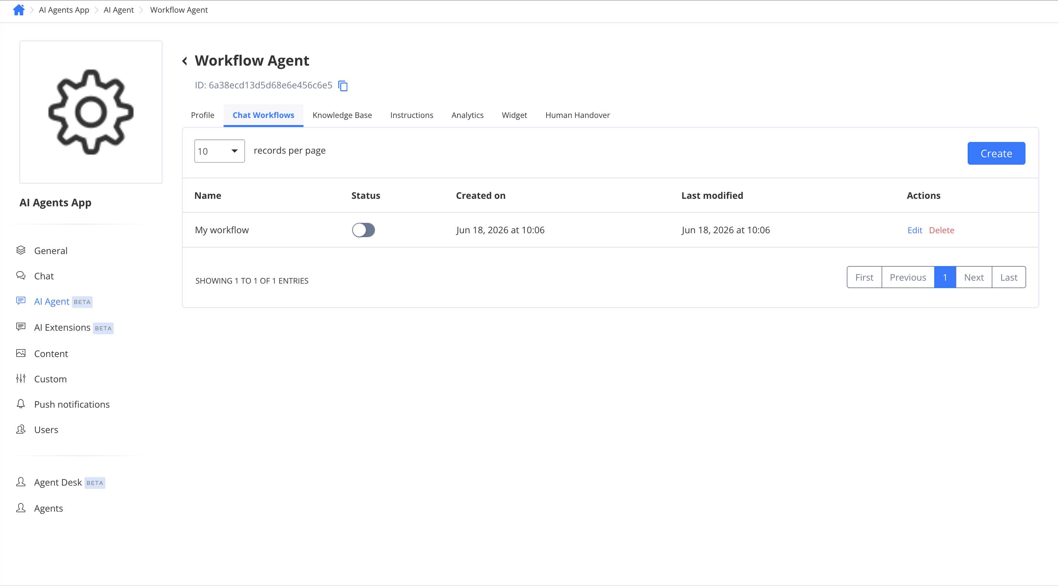1058x586 pixels.
Task: Click the Agent Desk person icon
Action: point(21,482)
